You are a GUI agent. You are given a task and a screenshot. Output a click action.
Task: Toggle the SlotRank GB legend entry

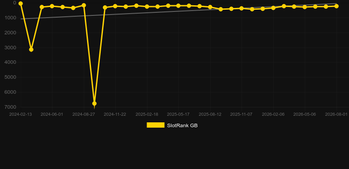[172, 125]
